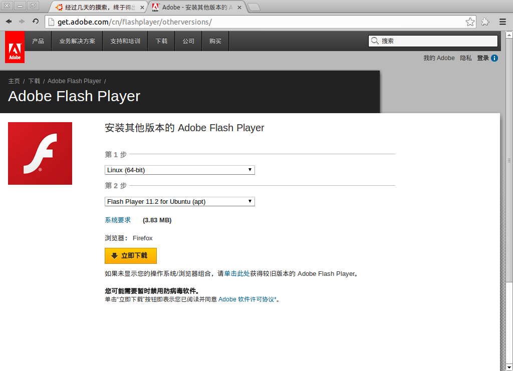
Task: Open the 公司 navigation menu
Action: pos(188,41)
